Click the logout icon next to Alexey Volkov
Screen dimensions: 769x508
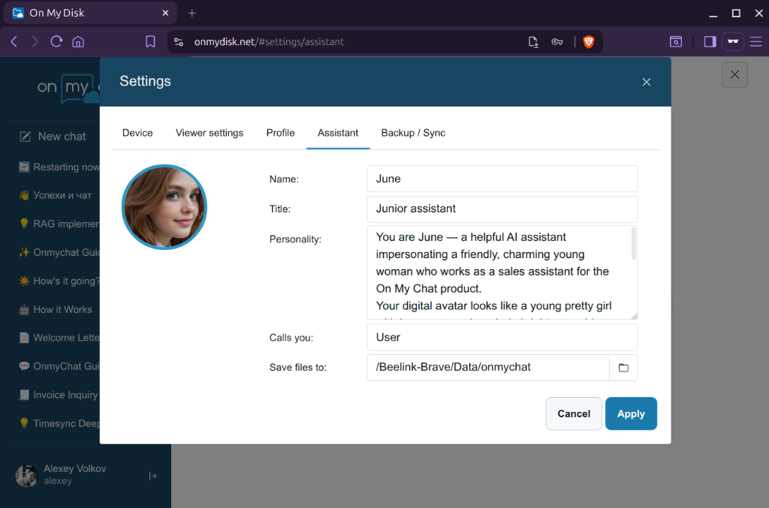pyautogui.click(x=152, y=476)
